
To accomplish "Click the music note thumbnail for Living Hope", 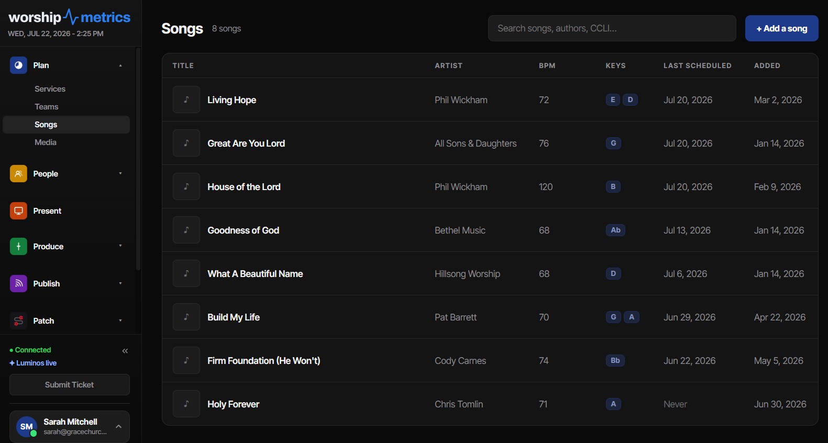I will [x=186, y=99].
